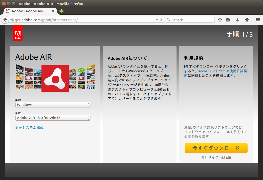Click the 合計サイズ: 16.8 MB text
This screenshot has width=263, height=180.
pos(216,157)
